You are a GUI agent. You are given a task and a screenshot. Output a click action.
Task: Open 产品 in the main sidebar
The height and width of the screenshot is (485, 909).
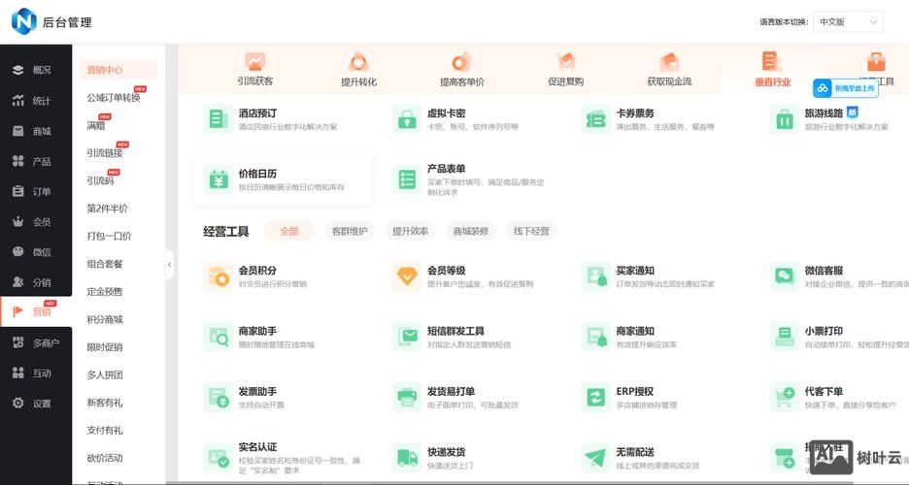[36, 161]
